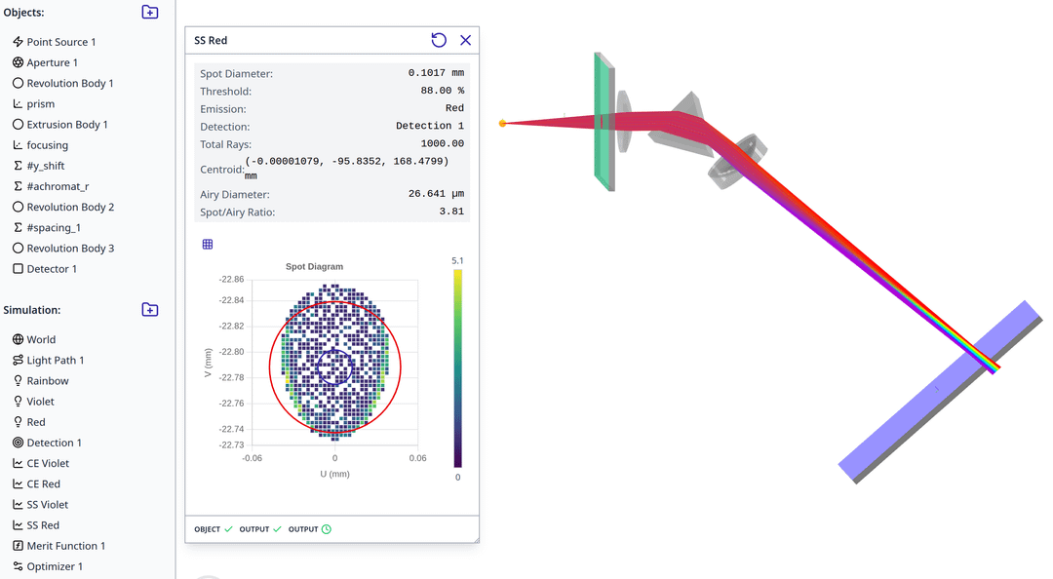Viewport: 1053px width, 579px height.
Task: Open the CE Violet analysis
Action: click(48, 463)
